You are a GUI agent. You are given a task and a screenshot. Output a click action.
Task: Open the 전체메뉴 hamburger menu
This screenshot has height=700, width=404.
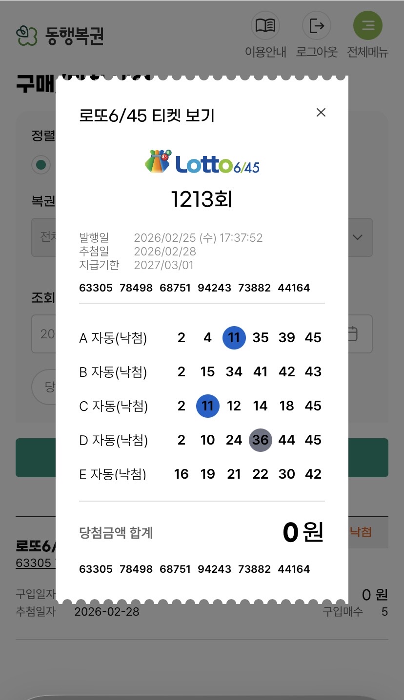(368, 25)
